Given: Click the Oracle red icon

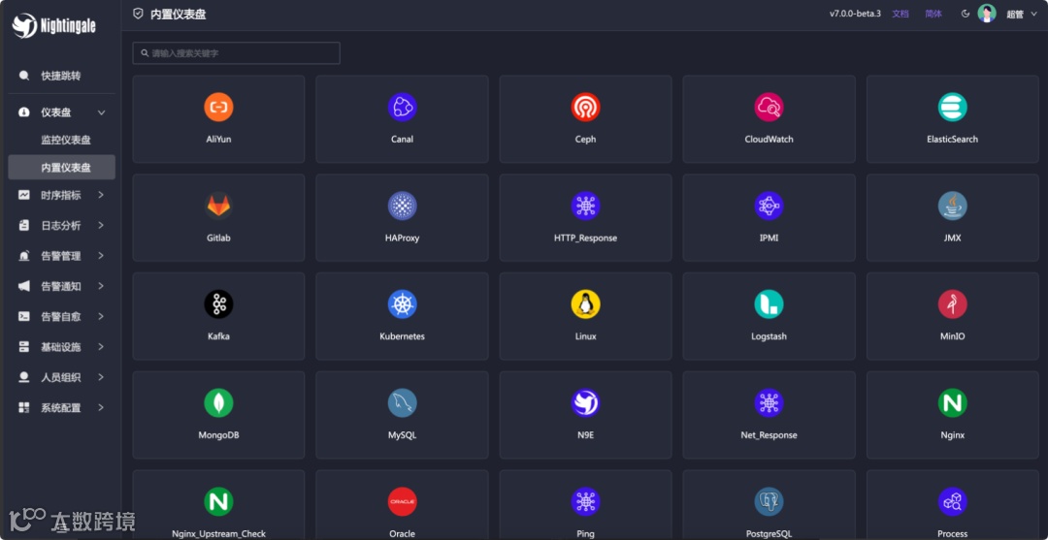Looking at the screenshot, I should (x=403, y=502).
